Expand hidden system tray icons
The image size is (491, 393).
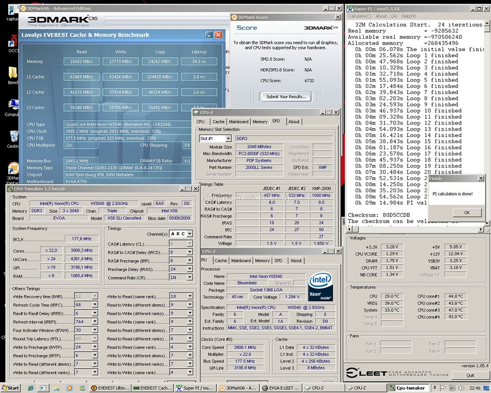tap(435, 388)
